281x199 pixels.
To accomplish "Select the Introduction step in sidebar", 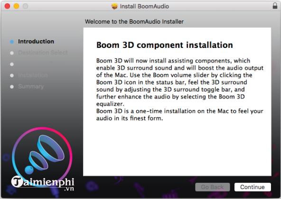I will [x=36, y=42].
